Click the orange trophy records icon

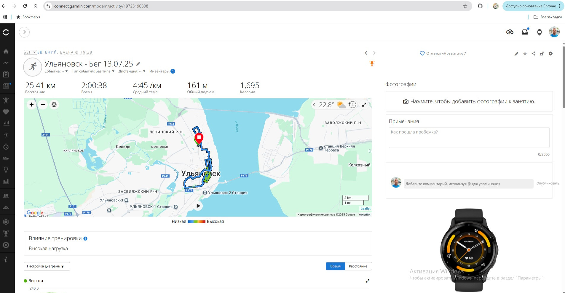click(x=372, y=63)
